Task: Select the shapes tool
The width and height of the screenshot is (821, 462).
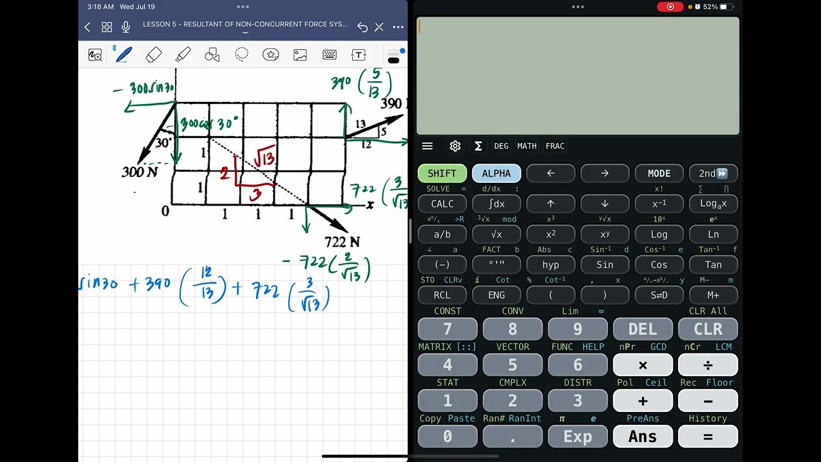Action: (212, 55)
